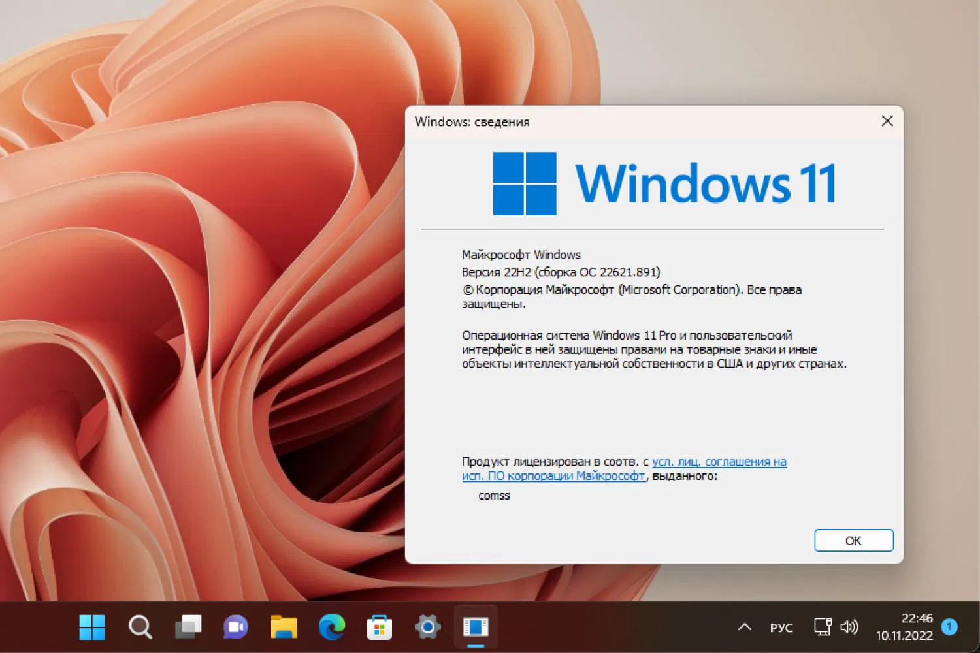
Task: Click the licensee name 'comss'
Action: tap(494, 496)
